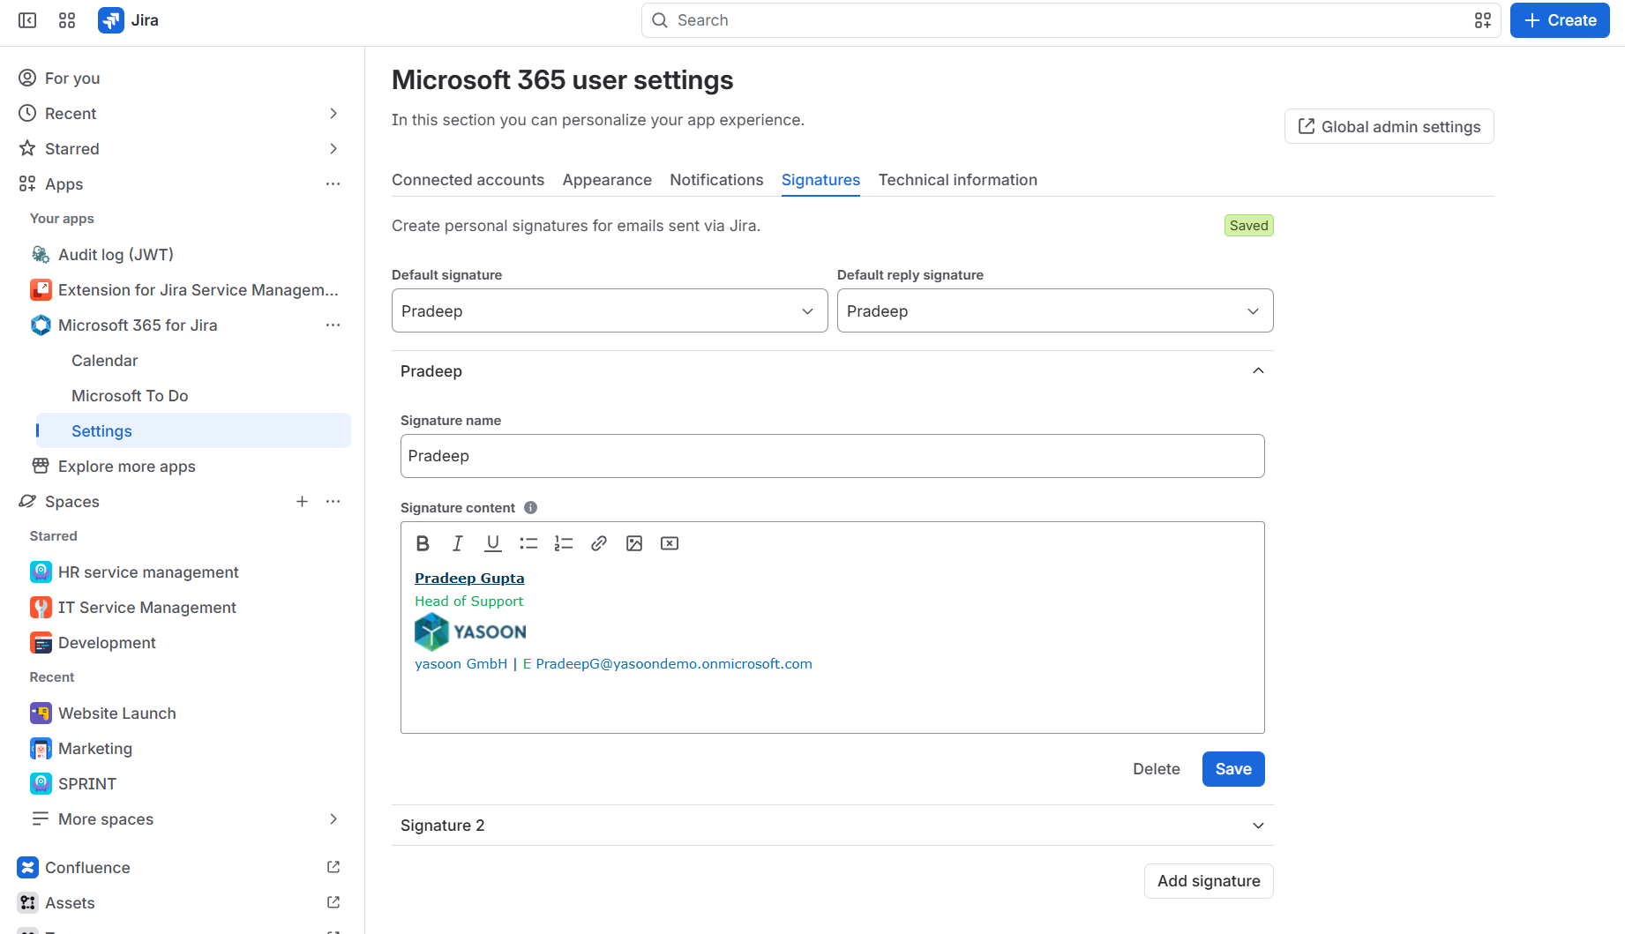Open Assets external link

coord(333,902)
